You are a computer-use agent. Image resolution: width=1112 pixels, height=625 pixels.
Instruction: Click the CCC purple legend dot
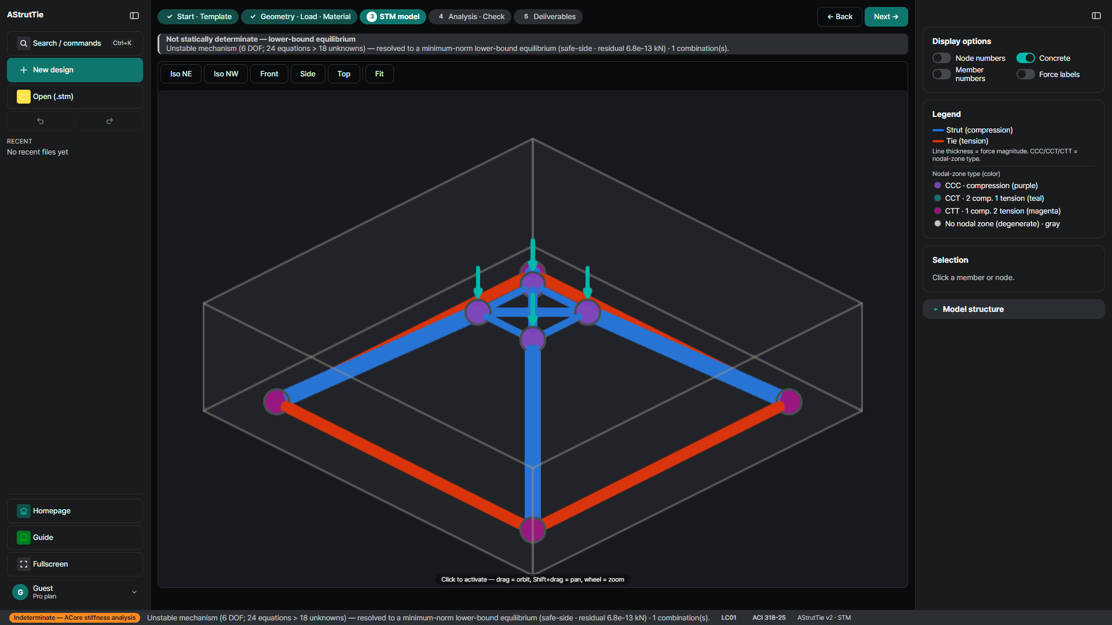tap(938, 186)
